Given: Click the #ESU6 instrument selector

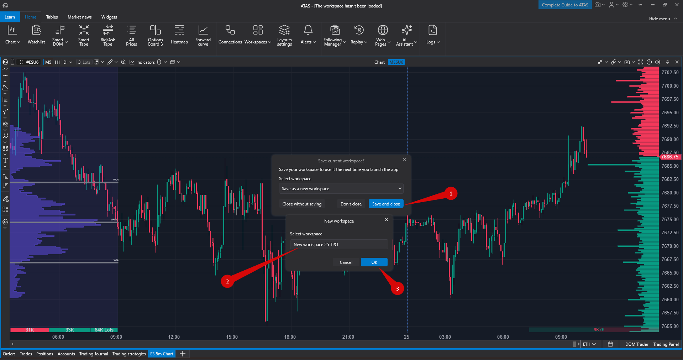Looking at the screenshot, I should click(x=32, y=62).
